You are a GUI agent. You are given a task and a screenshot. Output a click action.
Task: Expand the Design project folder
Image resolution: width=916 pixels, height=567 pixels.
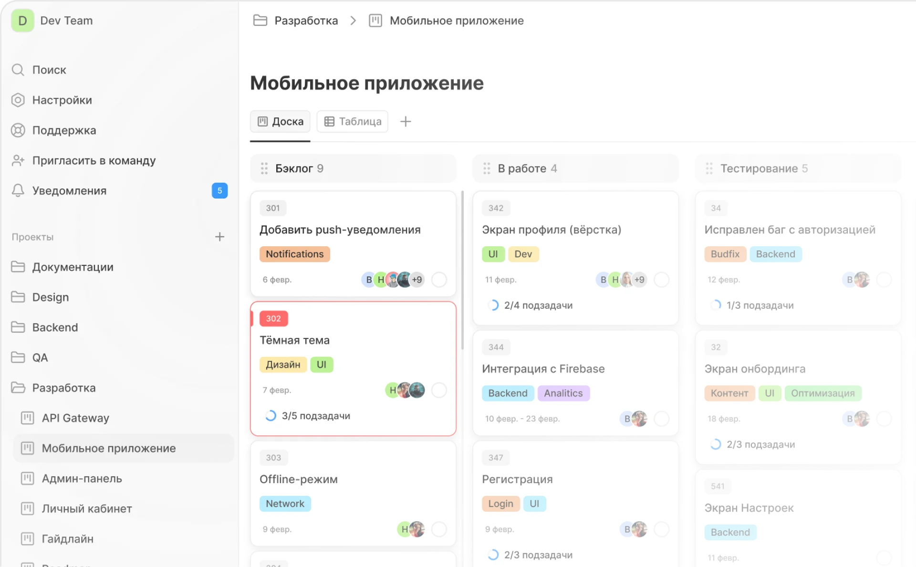(x=18, y=297)
